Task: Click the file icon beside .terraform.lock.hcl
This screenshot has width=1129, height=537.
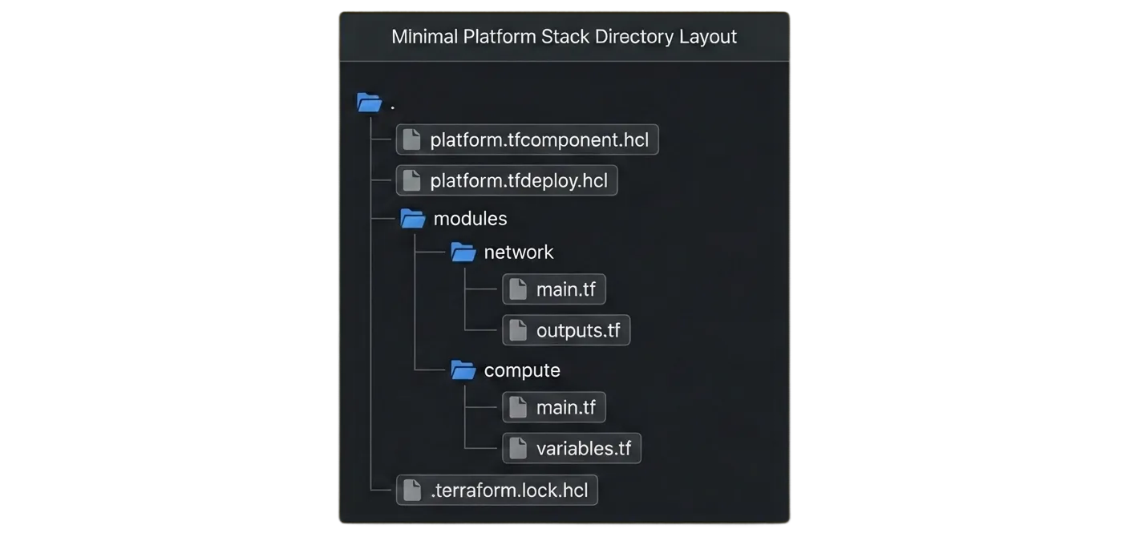Action: [x=411, y=490]
